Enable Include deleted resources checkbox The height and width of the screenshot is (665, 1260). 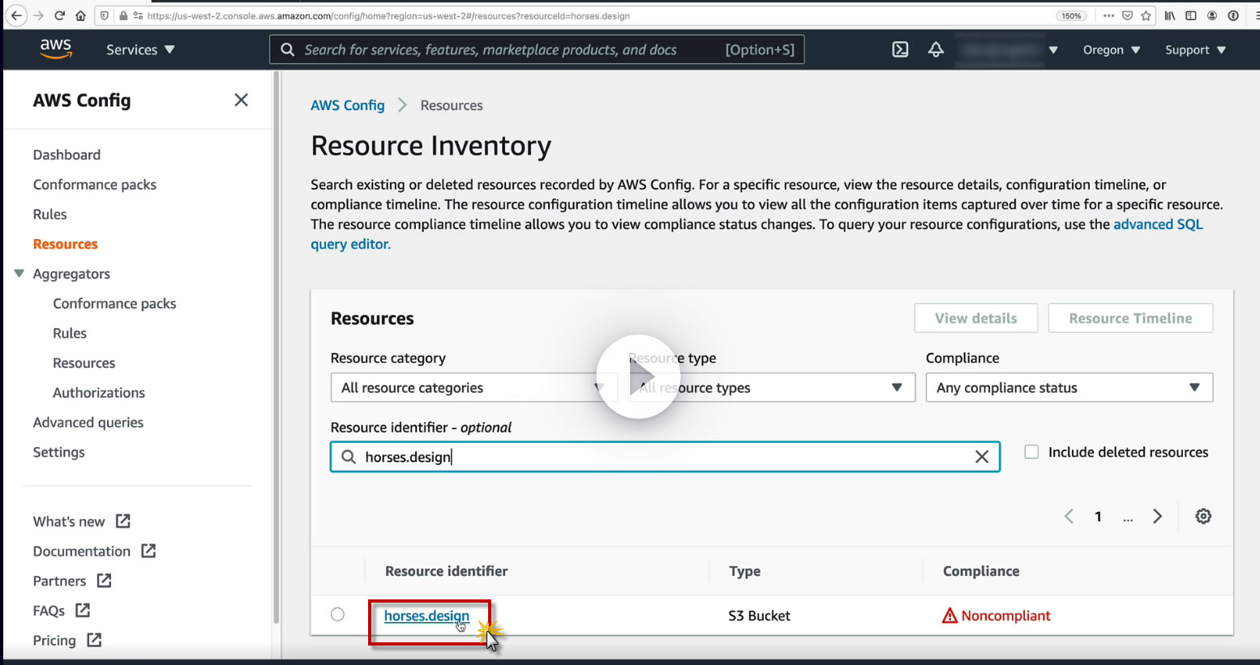pos(1031,452)
